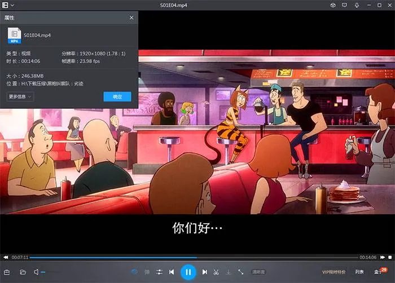Pause the video playback
The width and height of the screenshot is (395, 283).
point(188,272)
